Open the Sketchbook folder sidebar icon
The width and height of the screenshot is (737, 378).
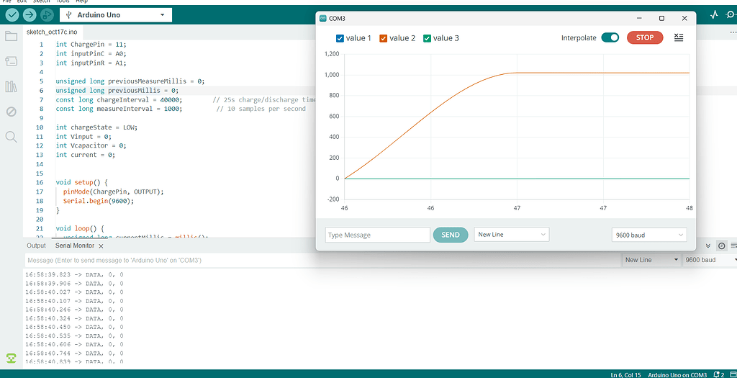12,36
